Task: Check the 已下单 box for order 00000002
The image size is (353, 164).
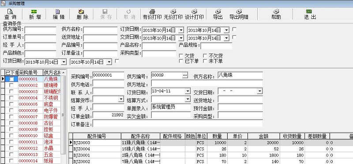Action: point(11,85)
